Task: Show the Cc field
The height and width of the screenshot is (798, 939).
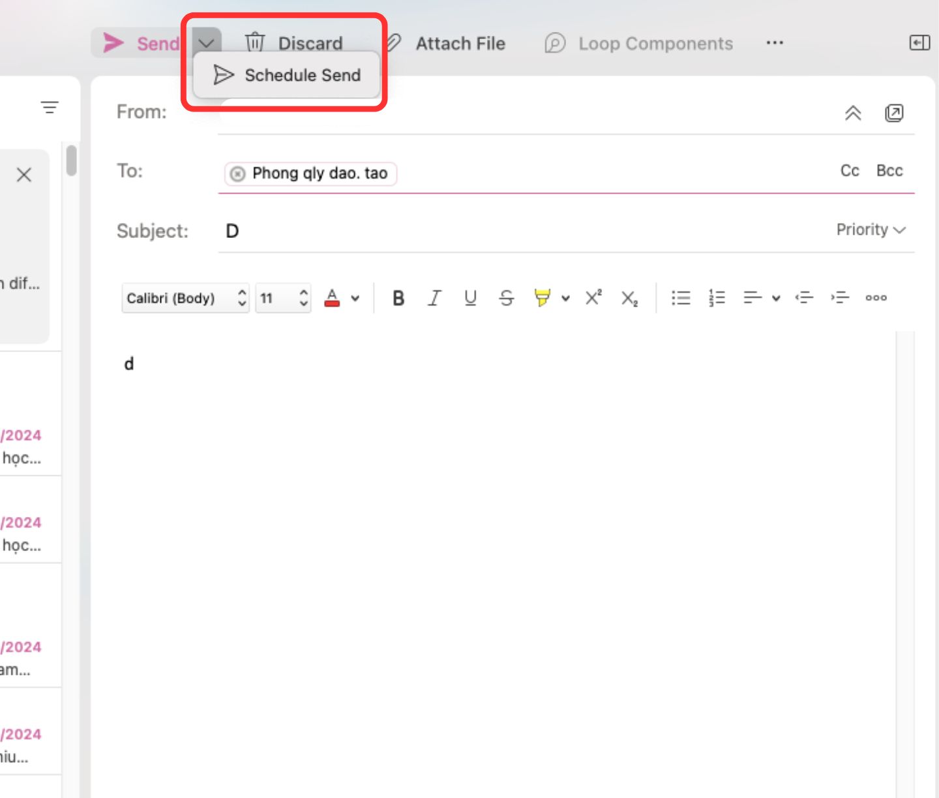Action: [850, 171]
